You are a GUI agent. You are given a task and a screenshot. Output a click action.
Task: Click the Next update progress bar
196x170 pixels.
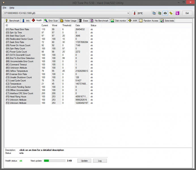(x=54, y=161)
